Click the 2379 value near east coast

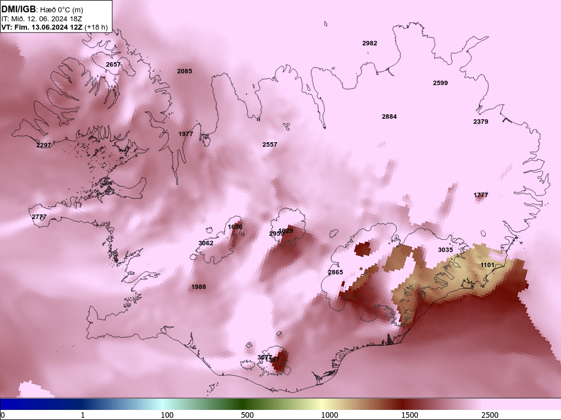(x=481, y=122)
